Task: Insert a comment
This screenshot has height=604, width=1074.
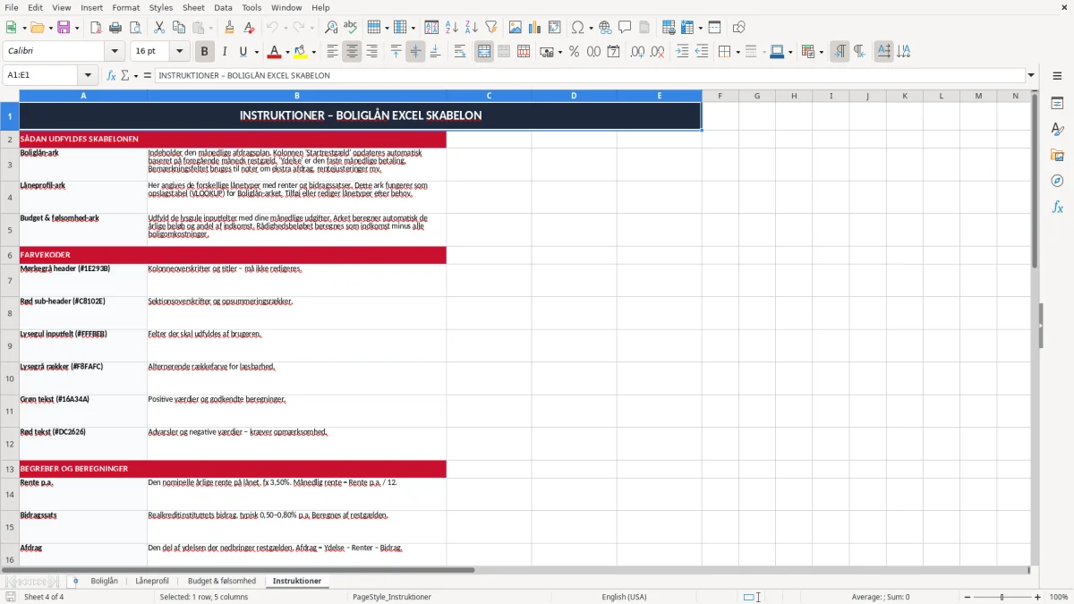Action: pyautogui.click(x=625, y=28)
